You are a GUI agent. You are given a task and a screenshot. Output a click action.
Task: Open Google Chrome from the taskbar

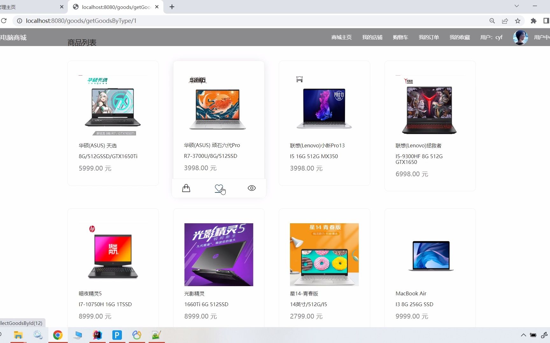click(x=58, y=335)
